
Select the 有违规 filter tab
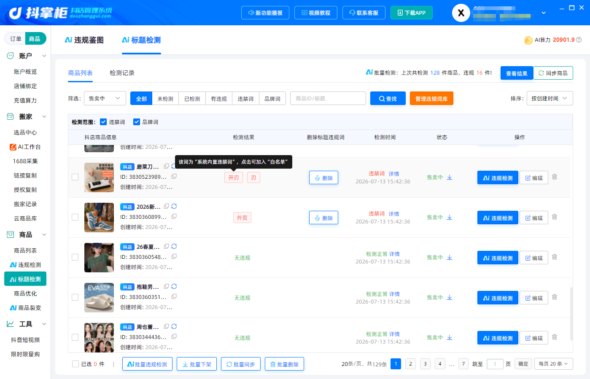click(x=219, y=99)
